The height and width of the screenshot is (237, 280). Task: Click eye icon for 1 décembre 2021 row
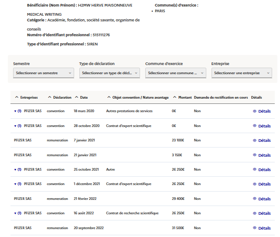tap(255, 184)
